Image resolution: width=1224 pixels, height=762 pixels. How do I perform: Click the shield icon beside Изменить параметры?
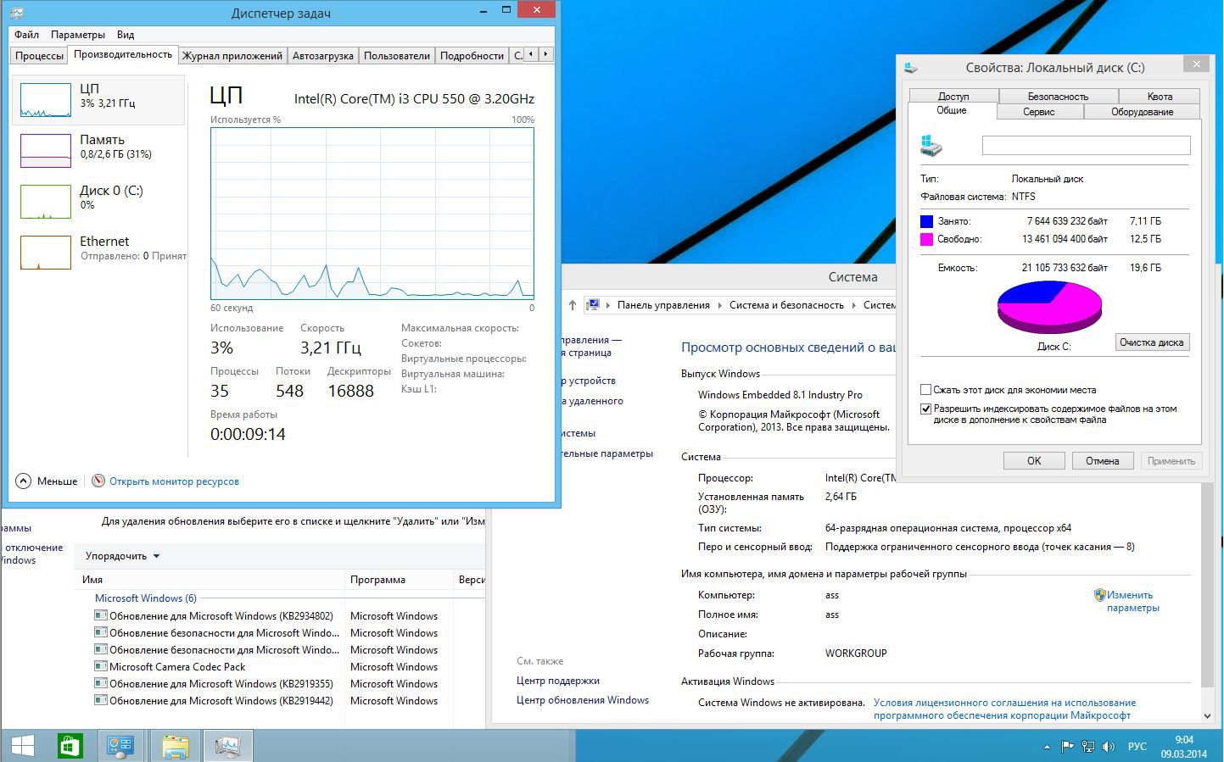[1099, 595]
